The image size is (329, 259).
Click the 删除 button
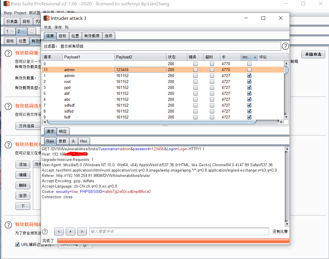point(23,185)
